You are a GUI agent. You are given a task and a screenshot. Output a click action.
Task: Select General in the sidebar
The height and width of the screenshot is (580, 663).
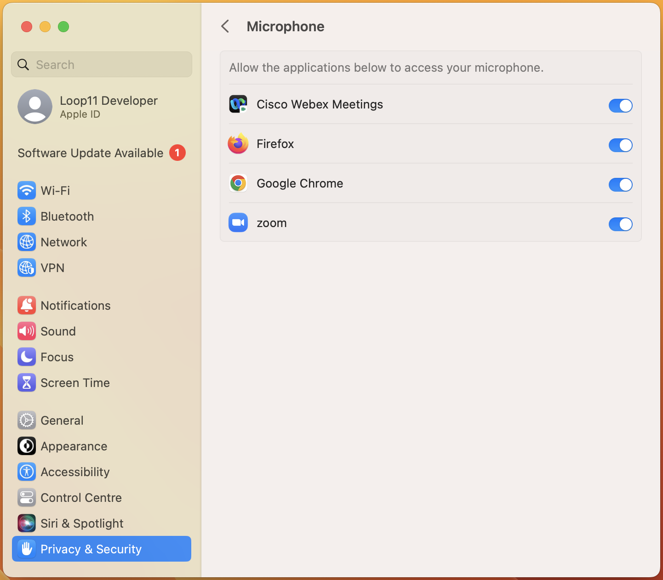(x=62, y=421)
